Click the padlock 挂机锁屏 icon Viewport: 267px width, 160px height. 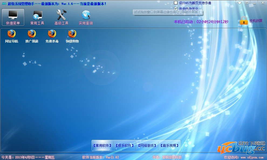point(244,21)
